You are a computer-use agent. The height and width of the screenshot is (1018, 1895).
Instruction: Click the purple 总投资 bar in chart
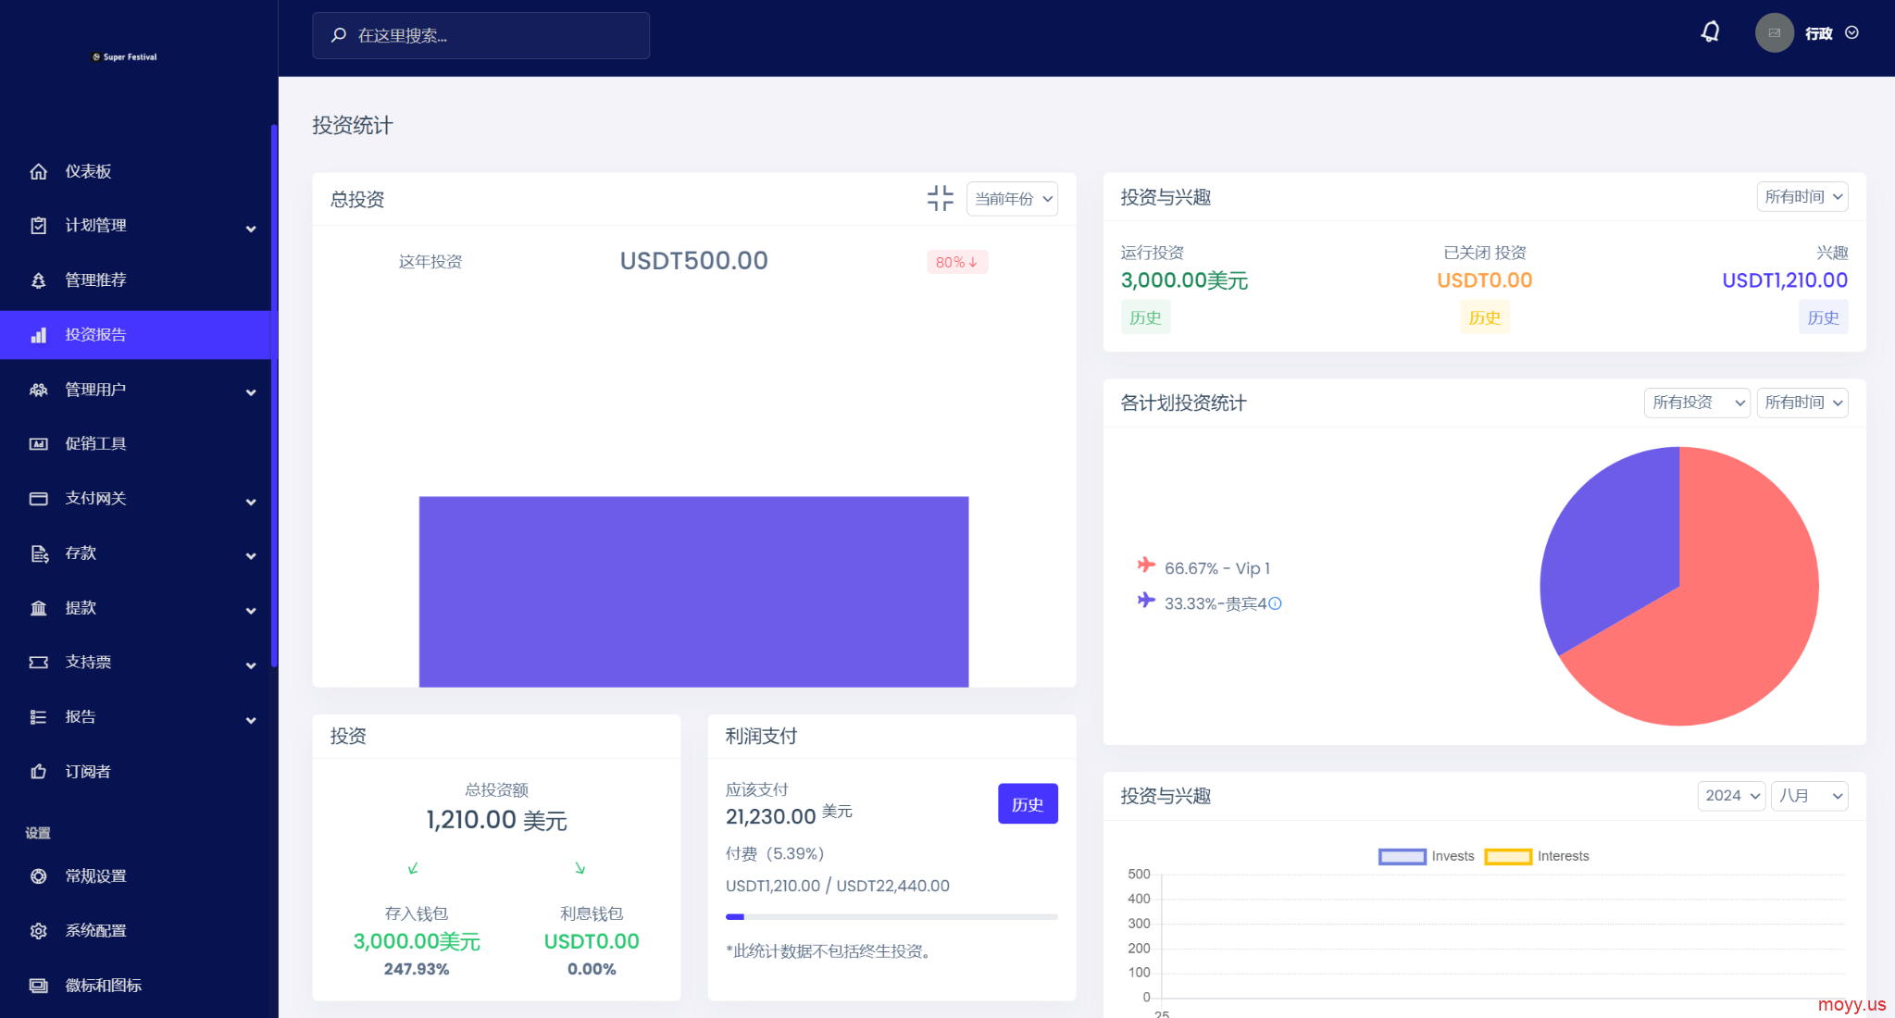point(693,591)
